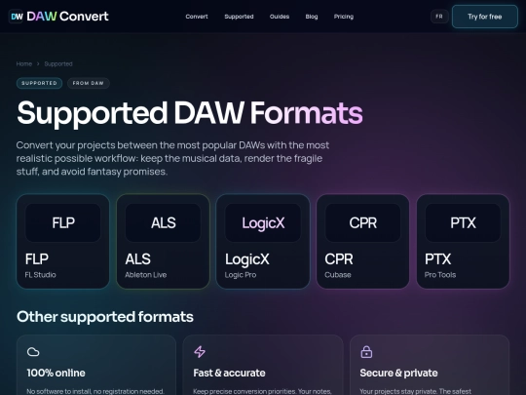Open the Pro Tools card title PTX
526x395 pixels.
(x=437, y=259)
